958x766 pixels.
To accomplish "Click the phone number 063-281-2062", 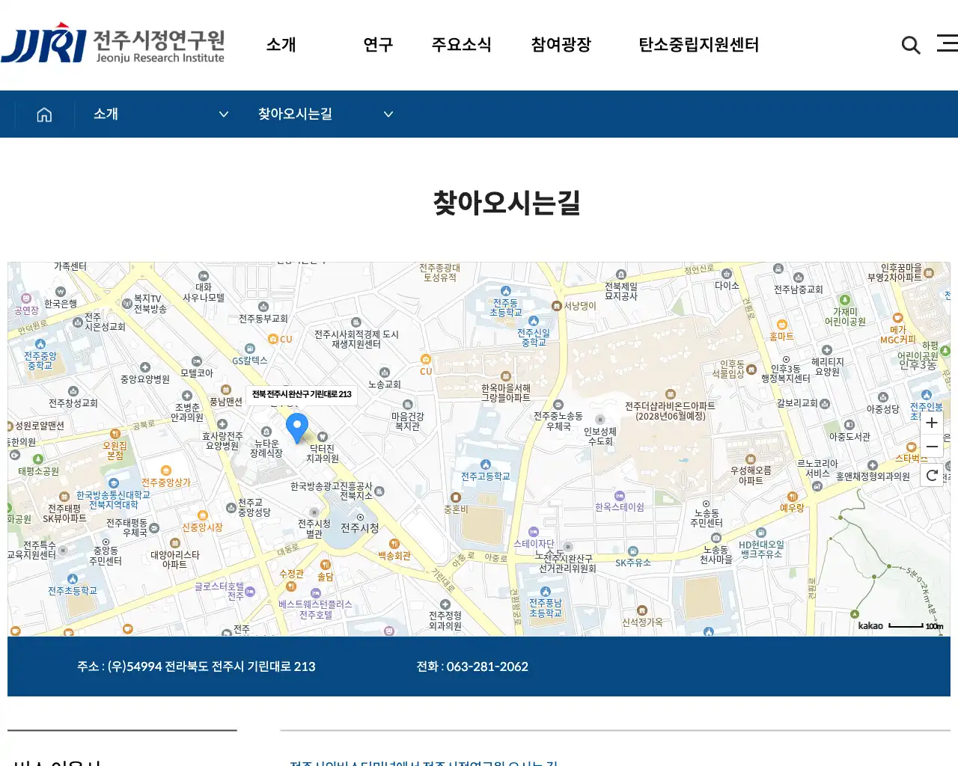I will [x=487, y=667].
